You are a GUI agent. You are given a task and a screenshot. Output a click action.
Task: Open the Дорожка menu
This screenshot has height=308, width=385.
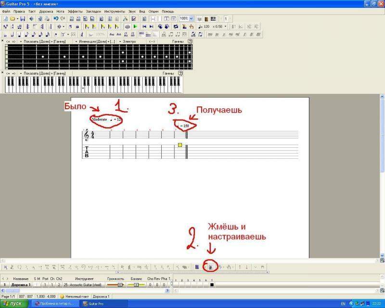[x=46, y=11]
